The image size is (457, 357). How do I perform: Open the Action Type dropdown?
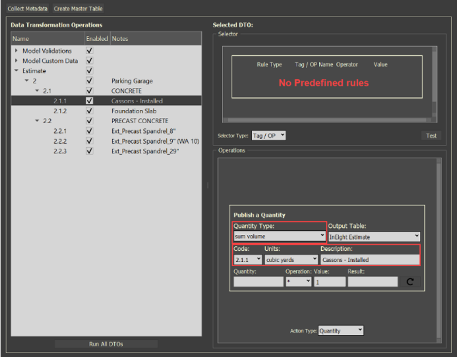pyautogui.click(x=341, y=331)
